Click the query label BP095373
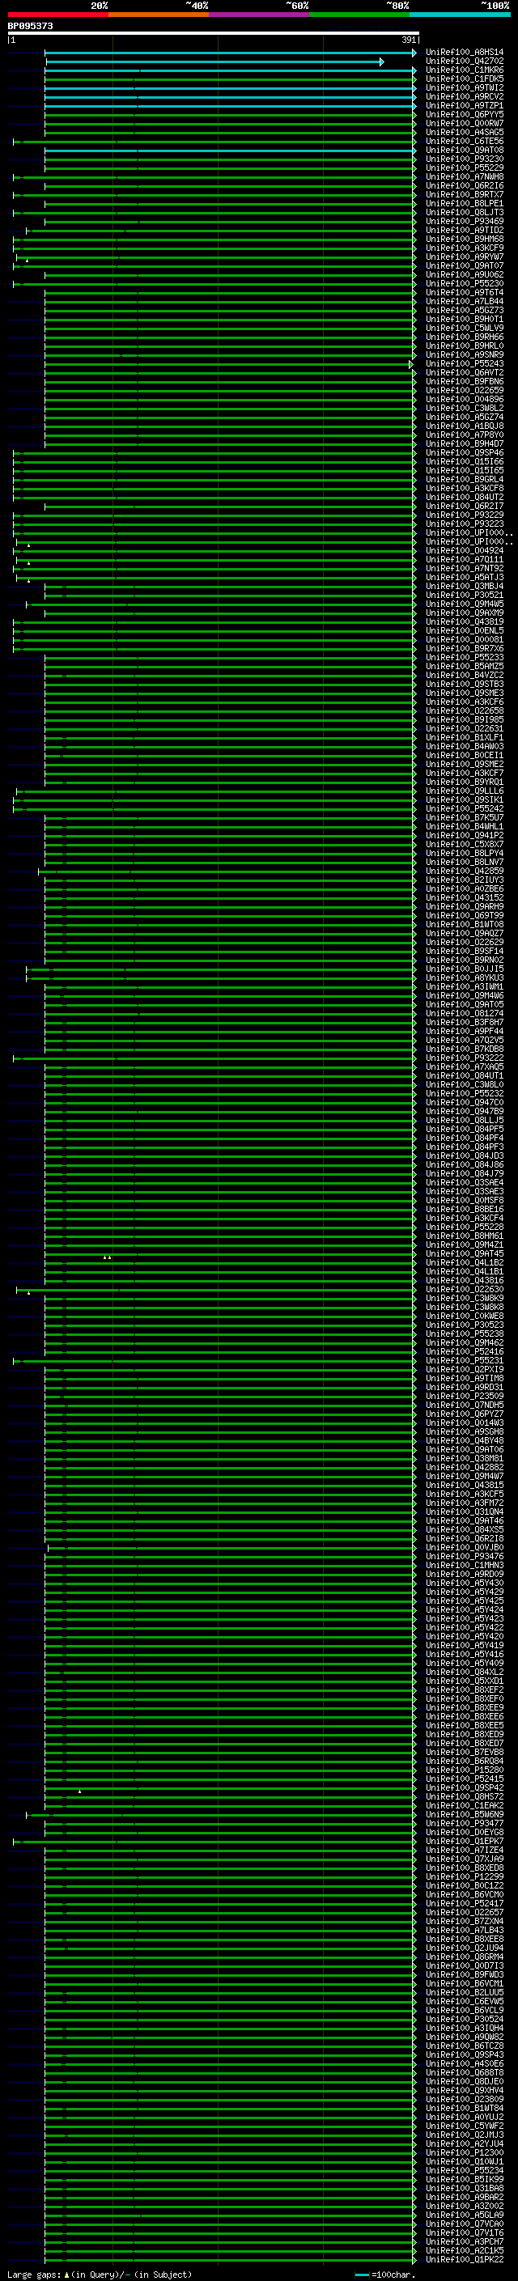 point(30,26)
